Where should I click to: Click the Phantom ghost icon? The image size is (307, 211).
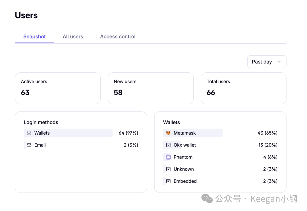click(x=168, y=157)
